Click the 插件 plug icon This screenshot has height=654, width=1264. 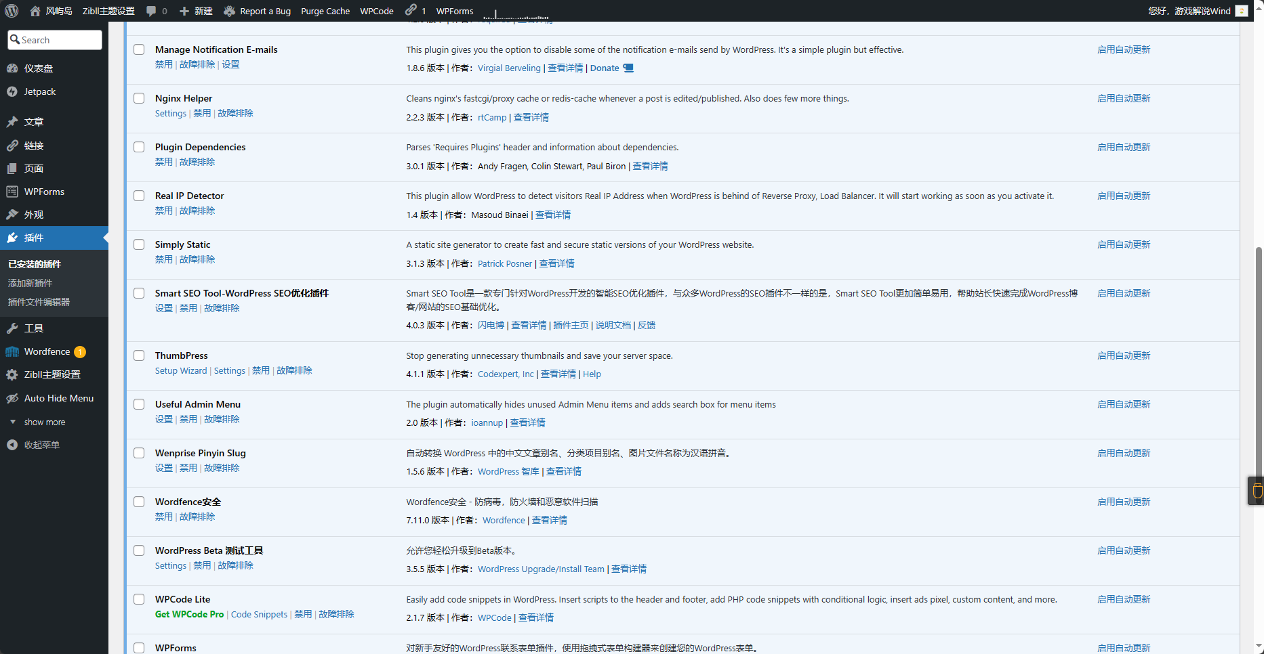click(12, 238)
